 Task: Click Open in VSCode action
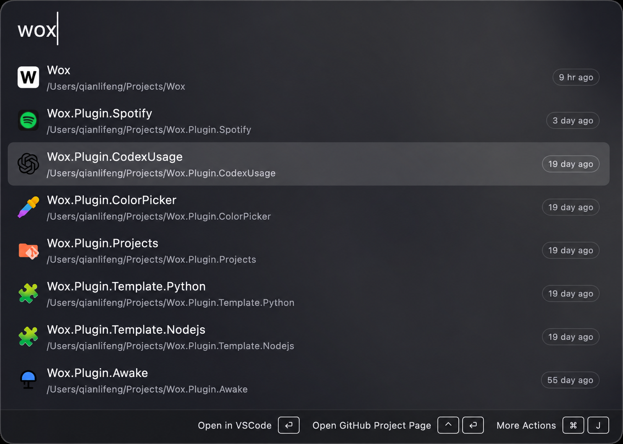tap(235, 425)
